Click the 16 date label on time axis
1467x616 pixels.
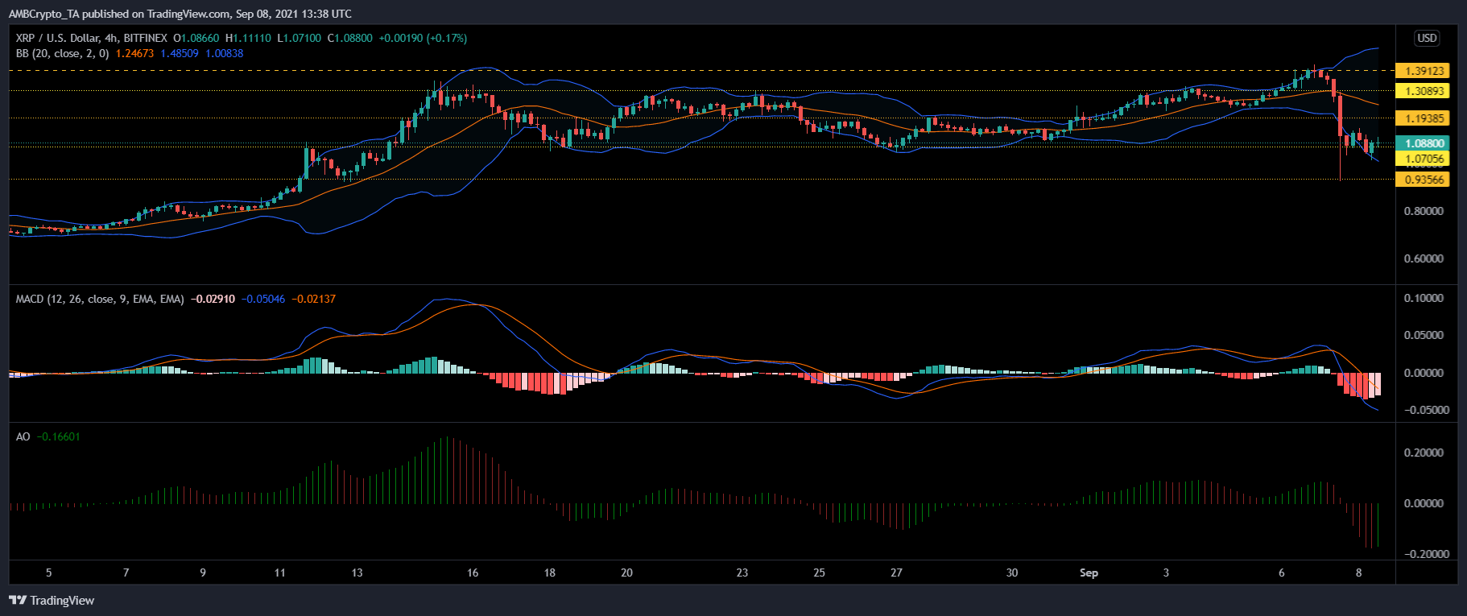473,573
